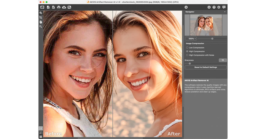This screenshot has height=139, width=266.
Task: Open the AKVIS home page icon
Action: (x=42, y=7)
